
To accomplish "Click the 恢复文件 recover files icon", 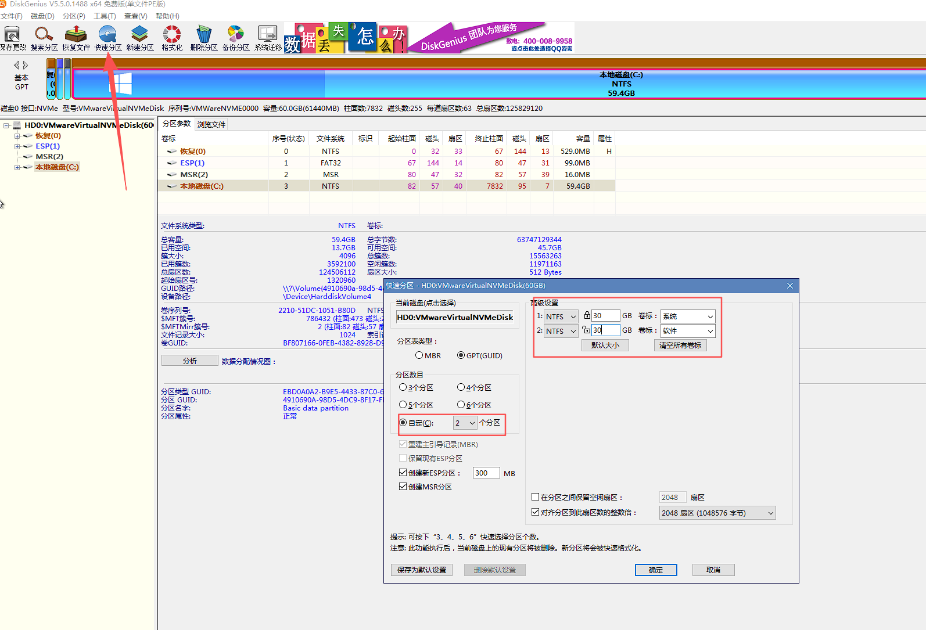I will click(x=76, y=38).
